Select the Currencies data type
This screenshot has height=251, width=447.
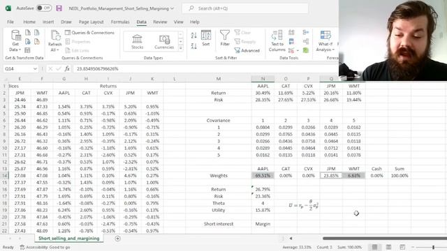tap(164, 42)
